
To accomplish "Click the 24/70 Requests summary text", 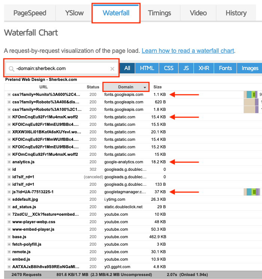I will (27, 275).
